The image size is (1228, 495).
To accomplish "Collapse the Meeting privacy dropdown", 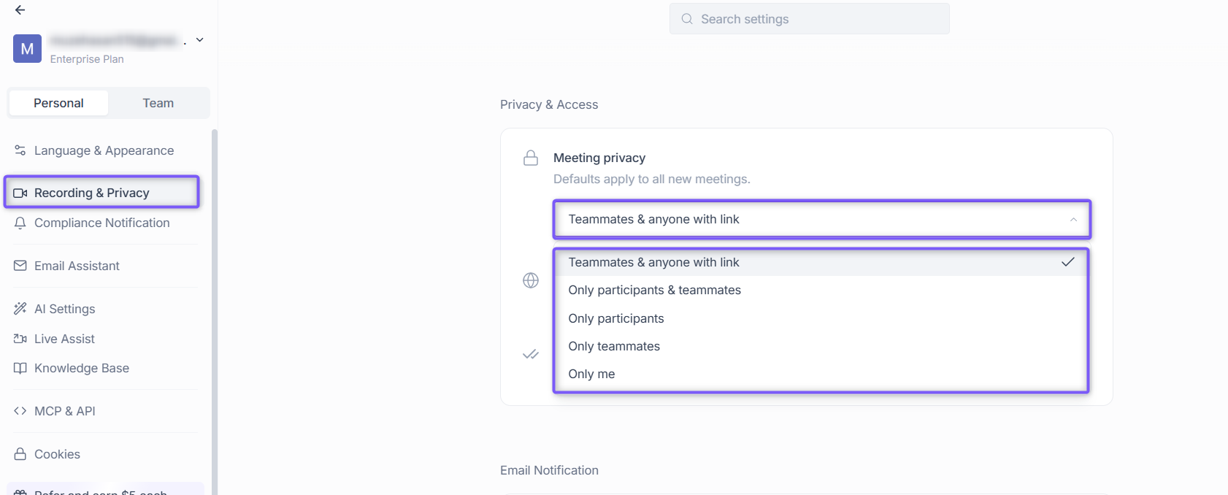I will point(821,219).
